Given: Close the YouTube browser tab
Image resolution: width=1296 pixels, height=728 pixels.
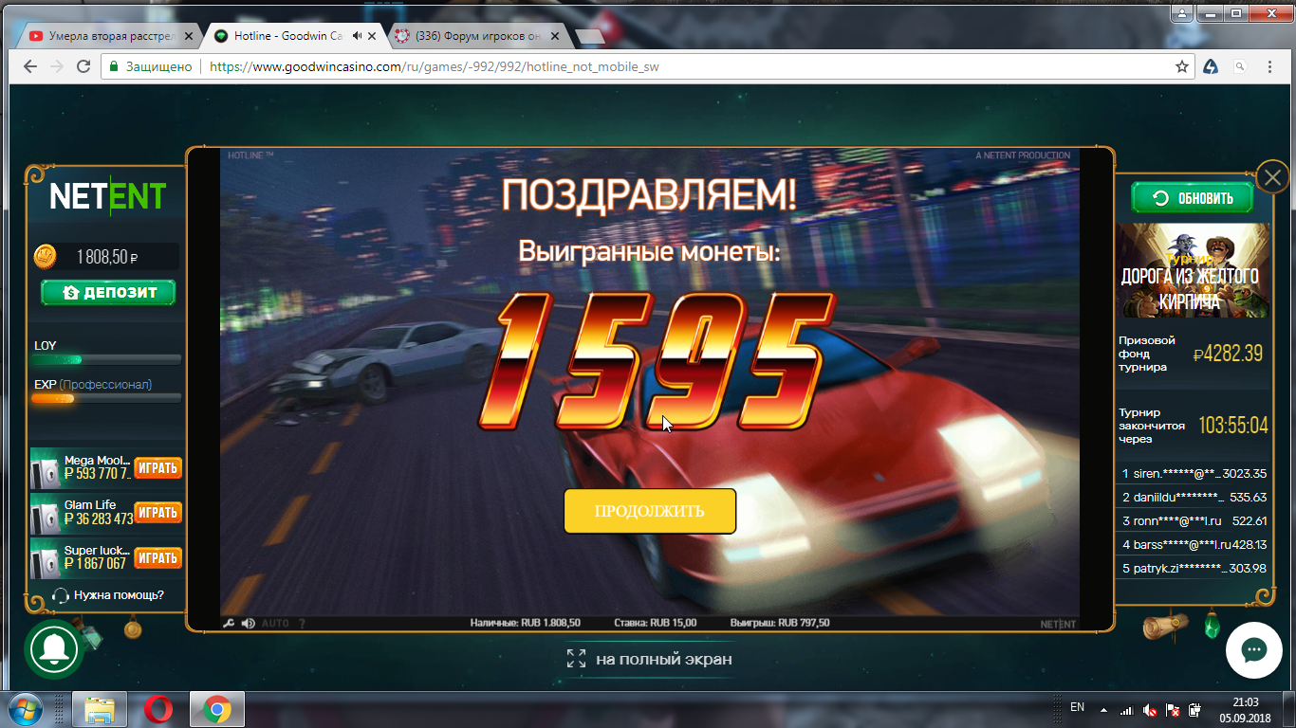Looking at the screenshot, I should pyautogui.click(x=187, y=36).
